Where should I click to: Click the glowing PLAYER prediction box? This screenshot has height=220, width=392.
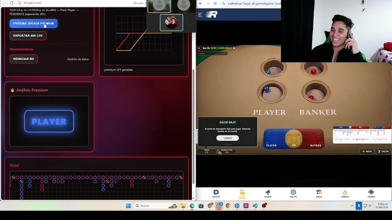49,121
